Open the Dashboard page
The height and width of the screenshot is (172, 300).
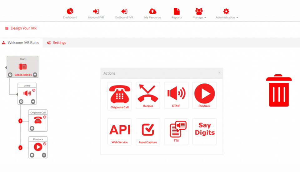pos(70,13)
